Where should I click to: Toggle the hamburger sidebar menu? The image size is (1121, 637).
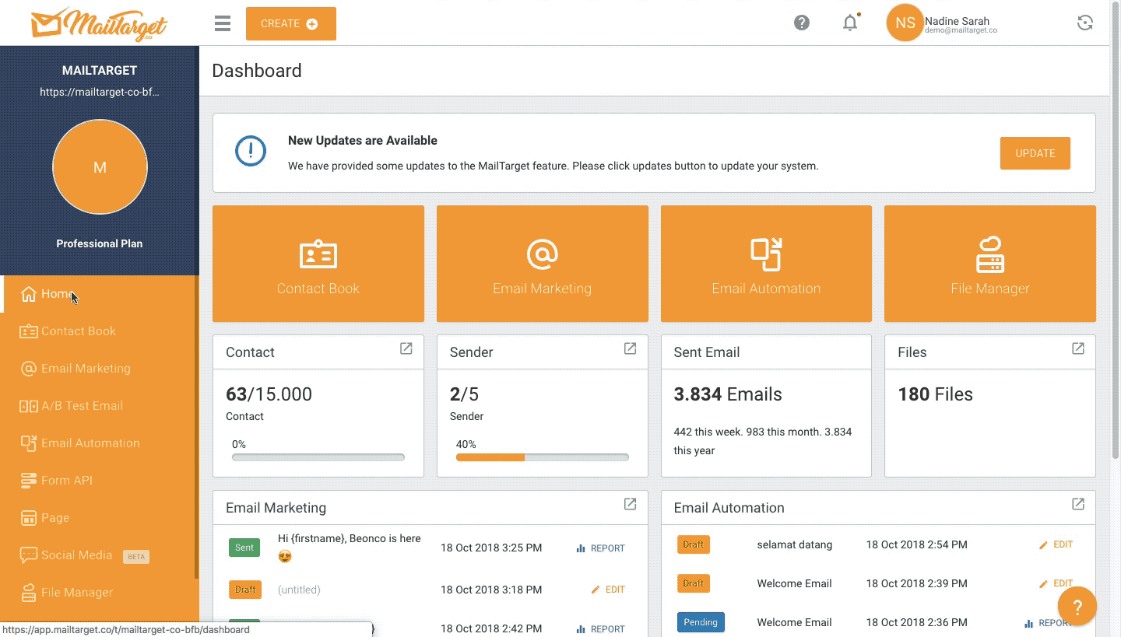[223, 23]
